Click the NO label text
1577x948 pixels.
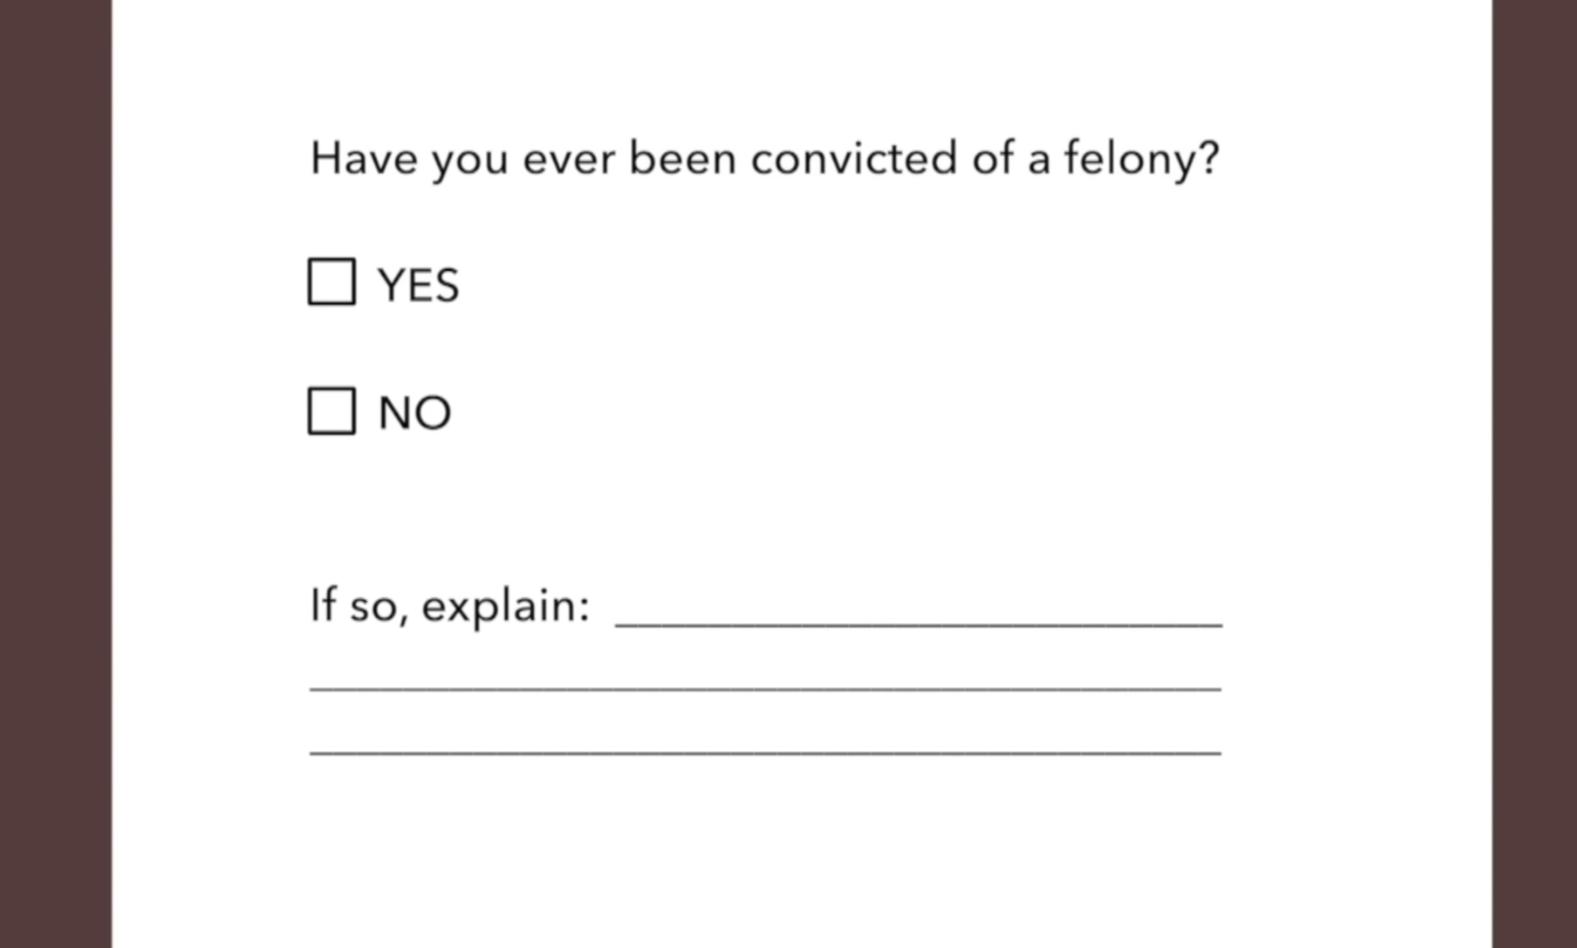point(415,413)
